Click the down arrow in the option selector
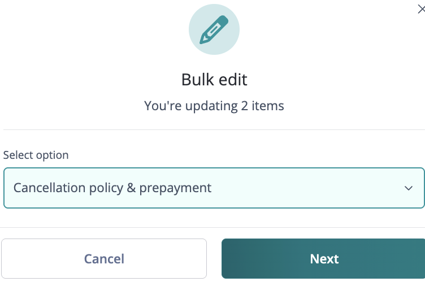The image size is (425, 286). pos(409,188)
